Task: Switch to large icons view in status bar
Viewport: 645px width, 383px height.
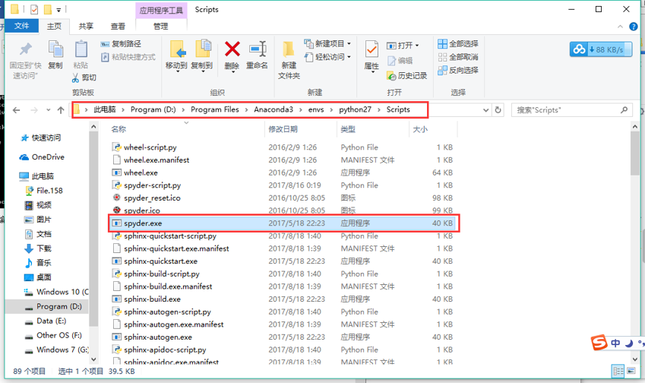Action: click(631, 371)
